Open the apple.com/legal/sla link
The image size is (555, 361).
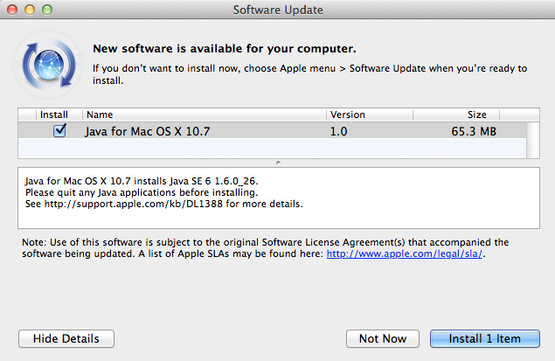(x=404, y=253)
